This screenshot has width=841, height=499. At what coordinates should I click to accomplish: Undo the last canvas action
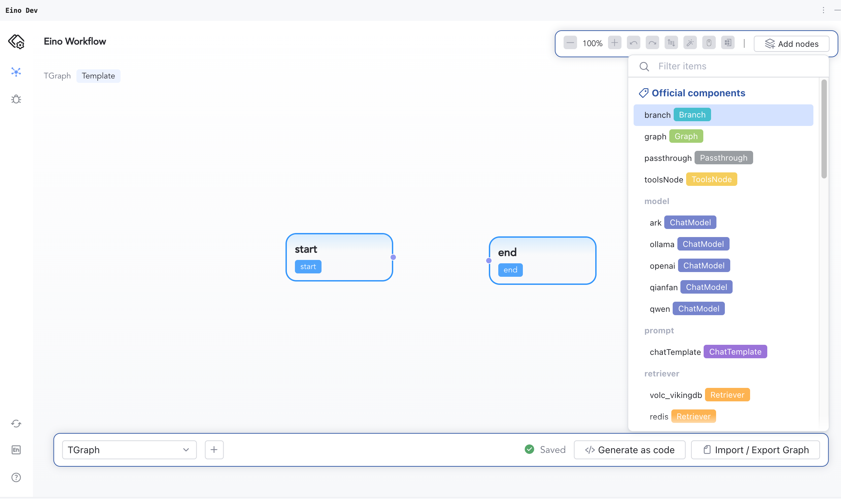tap(633, 43)
